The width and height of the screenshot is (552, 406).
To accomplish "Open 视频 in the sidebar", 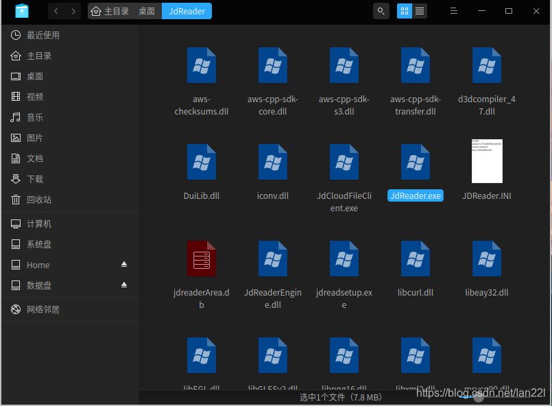I will [70, 97].
